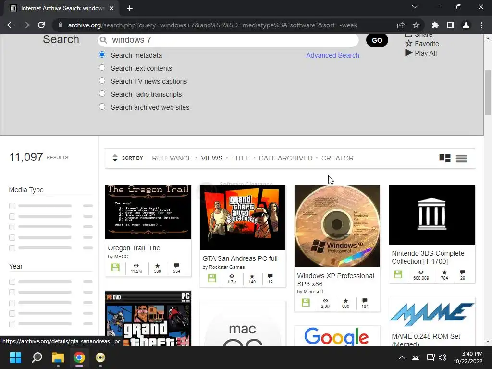Image resolution: width=492 pixels, height=369 pixels.
Task: Click the GO search button
Action: coord(377,40)
